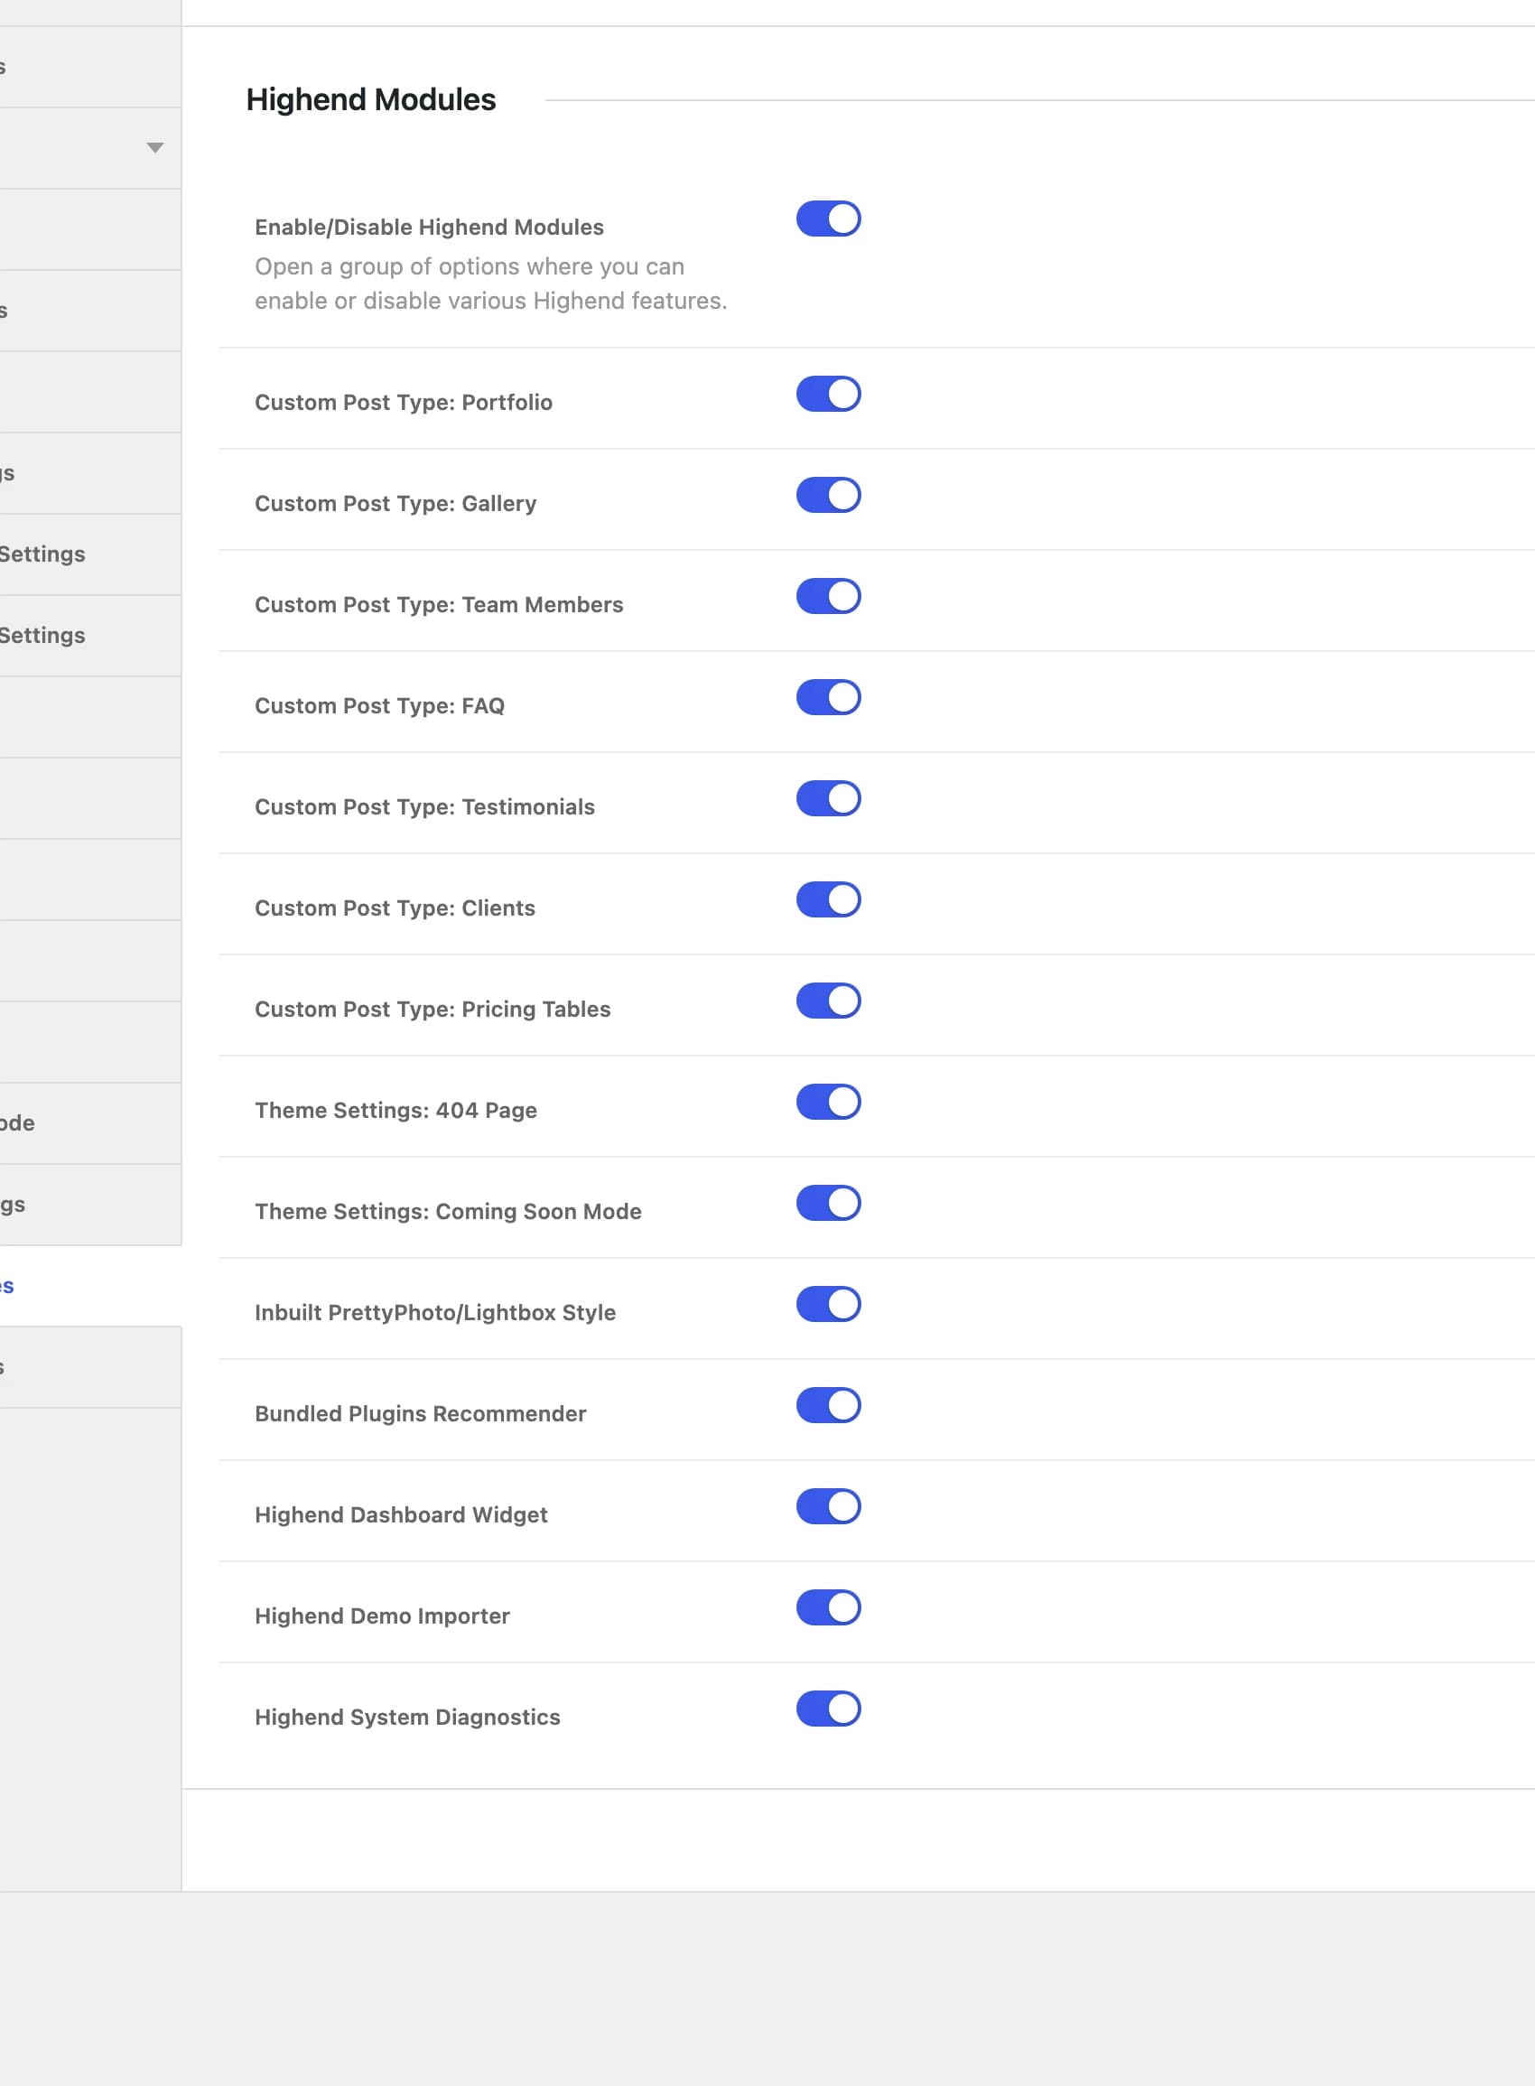Screen dimensions: 1535x2086
Task: Toggle Theme Settings: Coming Soon Mode
Action: (x=828, y=1205)
